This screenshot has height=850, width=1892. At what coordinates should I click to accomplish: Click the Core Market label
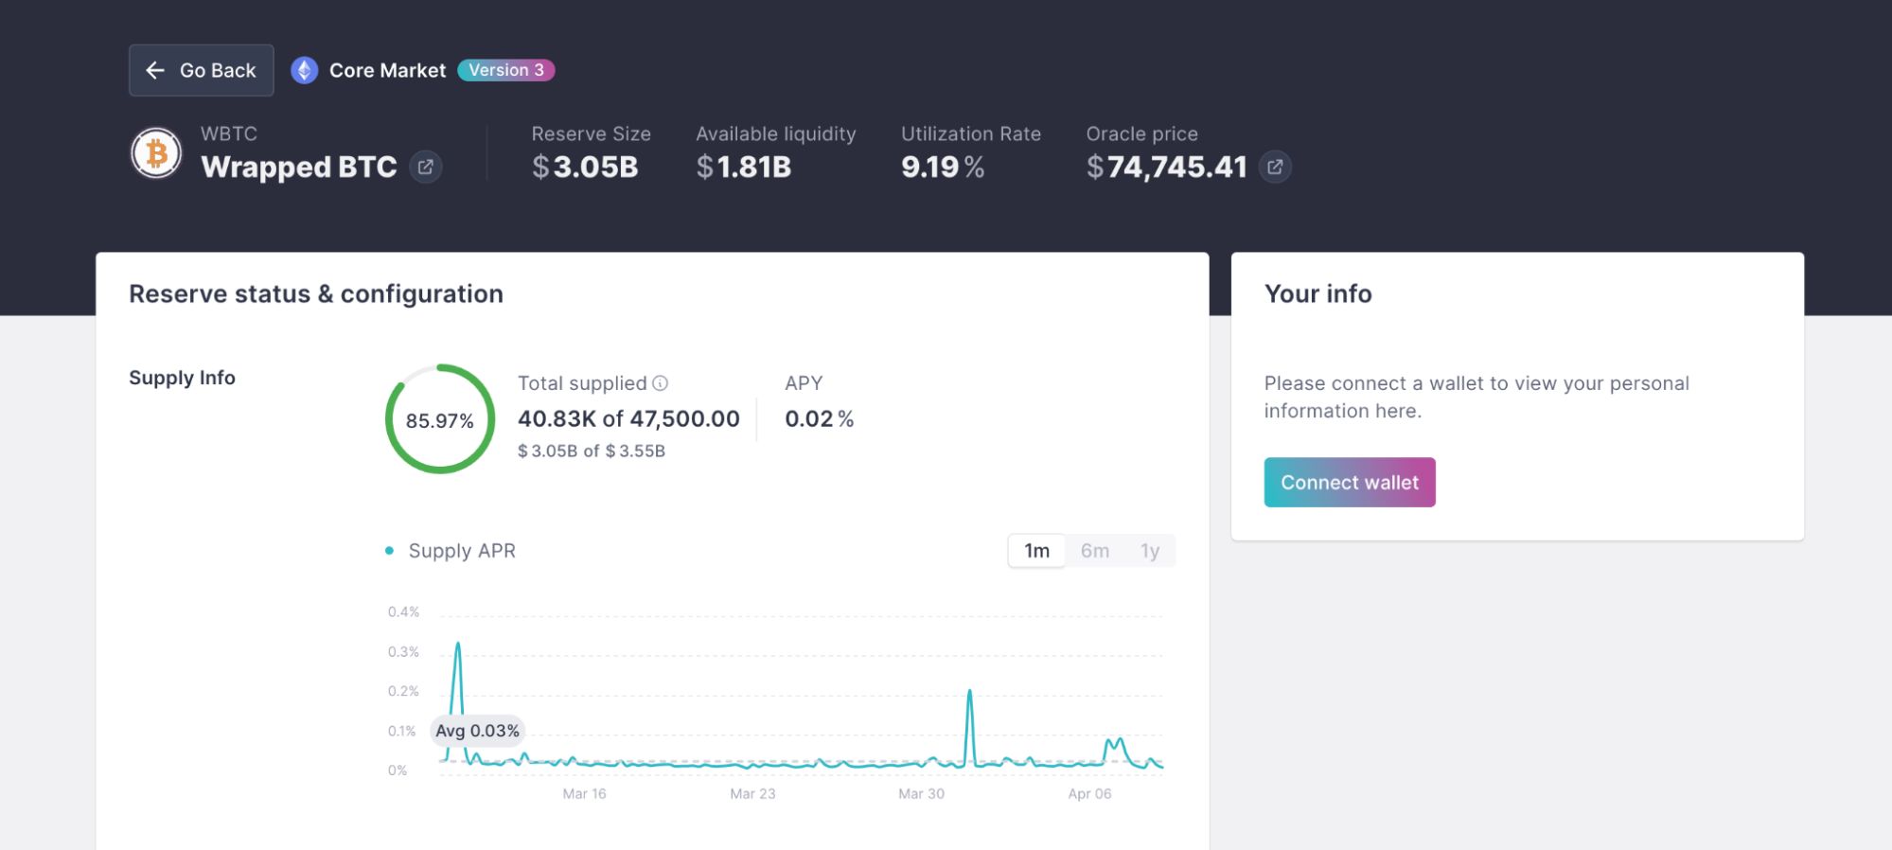[x=387, y=70]
